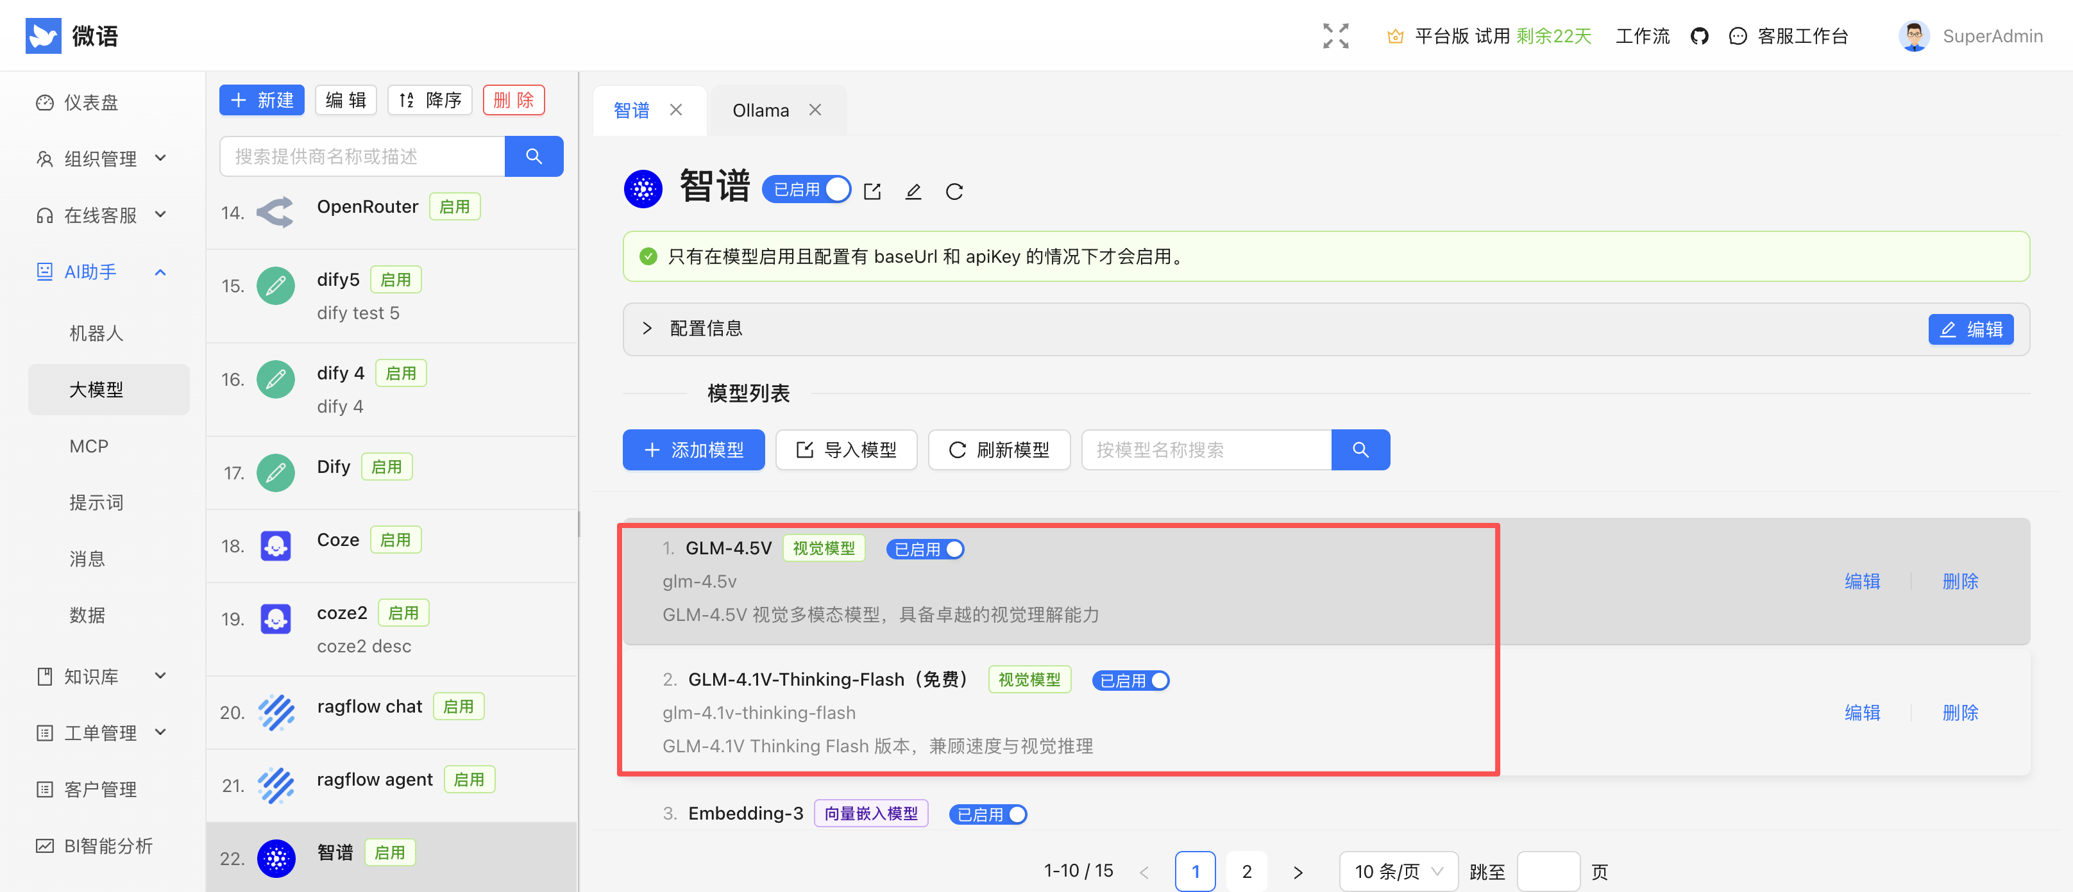The width and height of the screenshot is (2073, 892).
Task: Toggle the Embedding-3 已启用 switch
Action: (987, 814)
